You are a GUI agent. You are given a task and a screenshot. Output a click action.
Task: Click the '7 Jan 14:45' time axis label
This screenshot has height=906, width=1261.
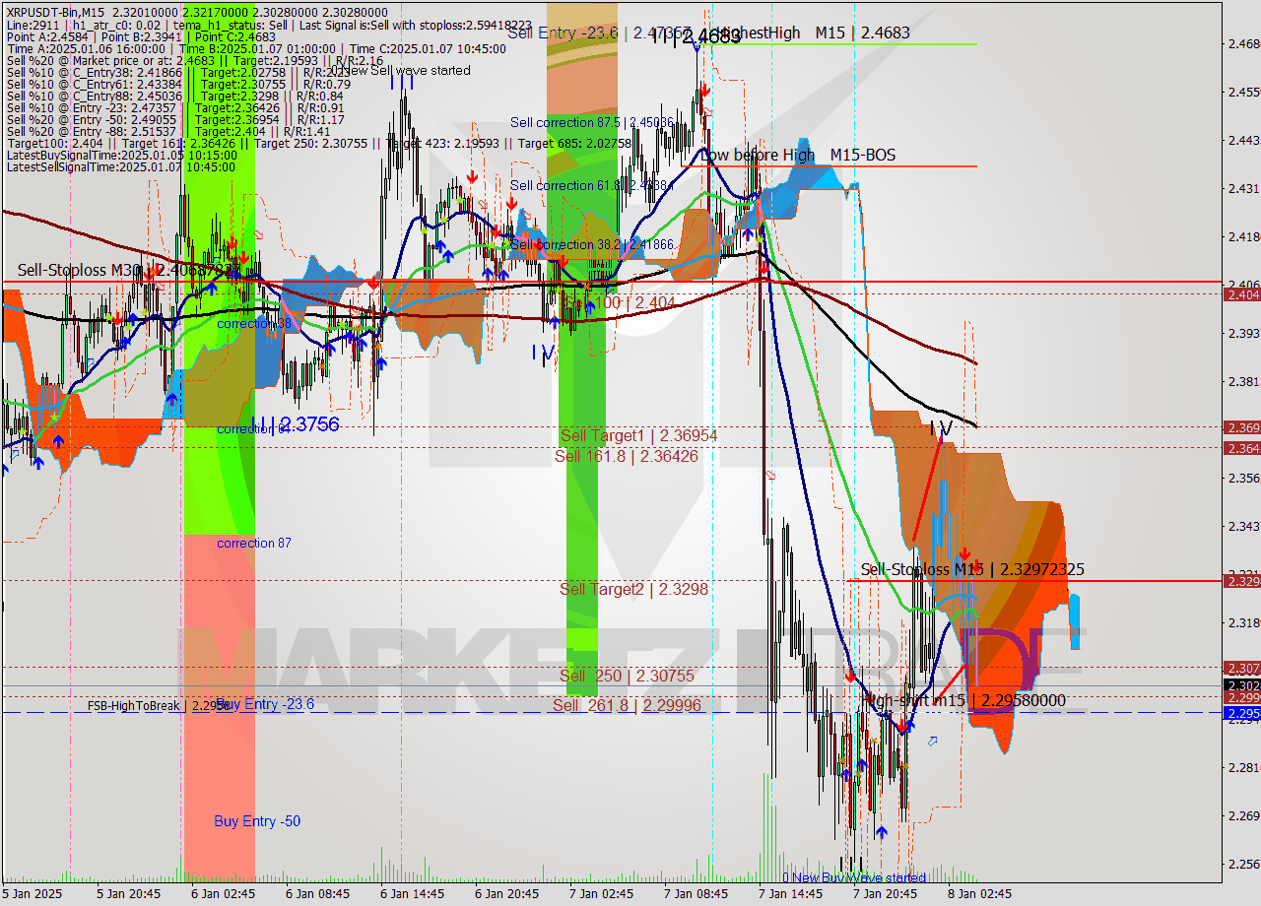790,894
